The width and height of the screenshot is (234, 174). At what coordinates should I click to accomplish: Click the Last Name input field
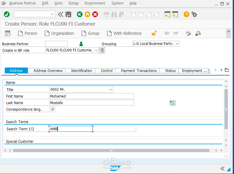pyautogui.click(x=91, y=103)
